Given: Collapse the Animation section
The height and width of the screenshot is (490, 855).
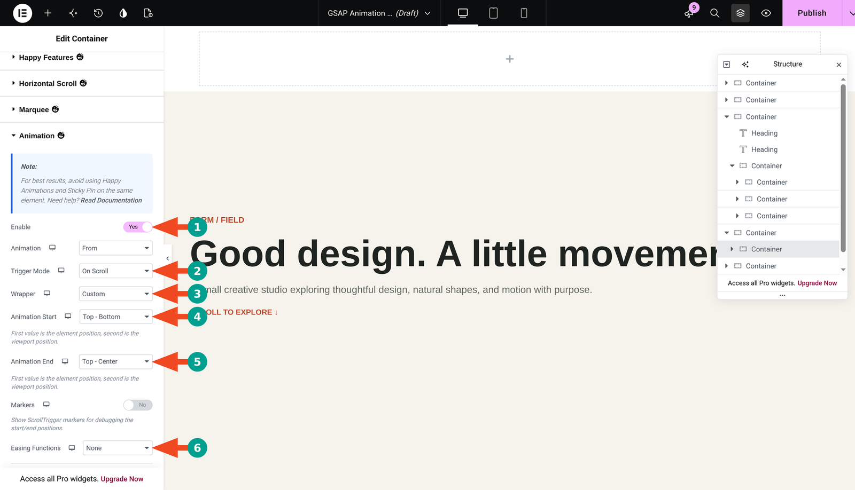Looking at the screenshot, I should [x=82, y=136].
